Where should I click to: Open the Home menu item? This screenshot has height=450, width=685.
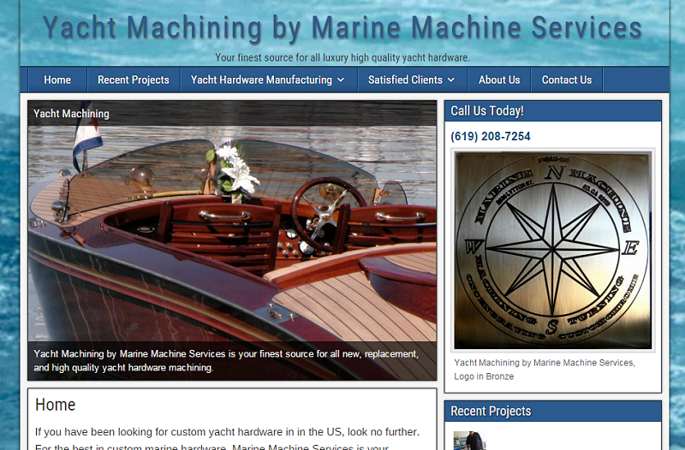57,80
